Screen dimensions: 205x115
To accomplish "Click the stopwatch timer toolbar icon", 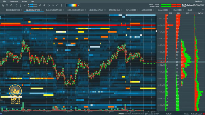I will (53, 5).
